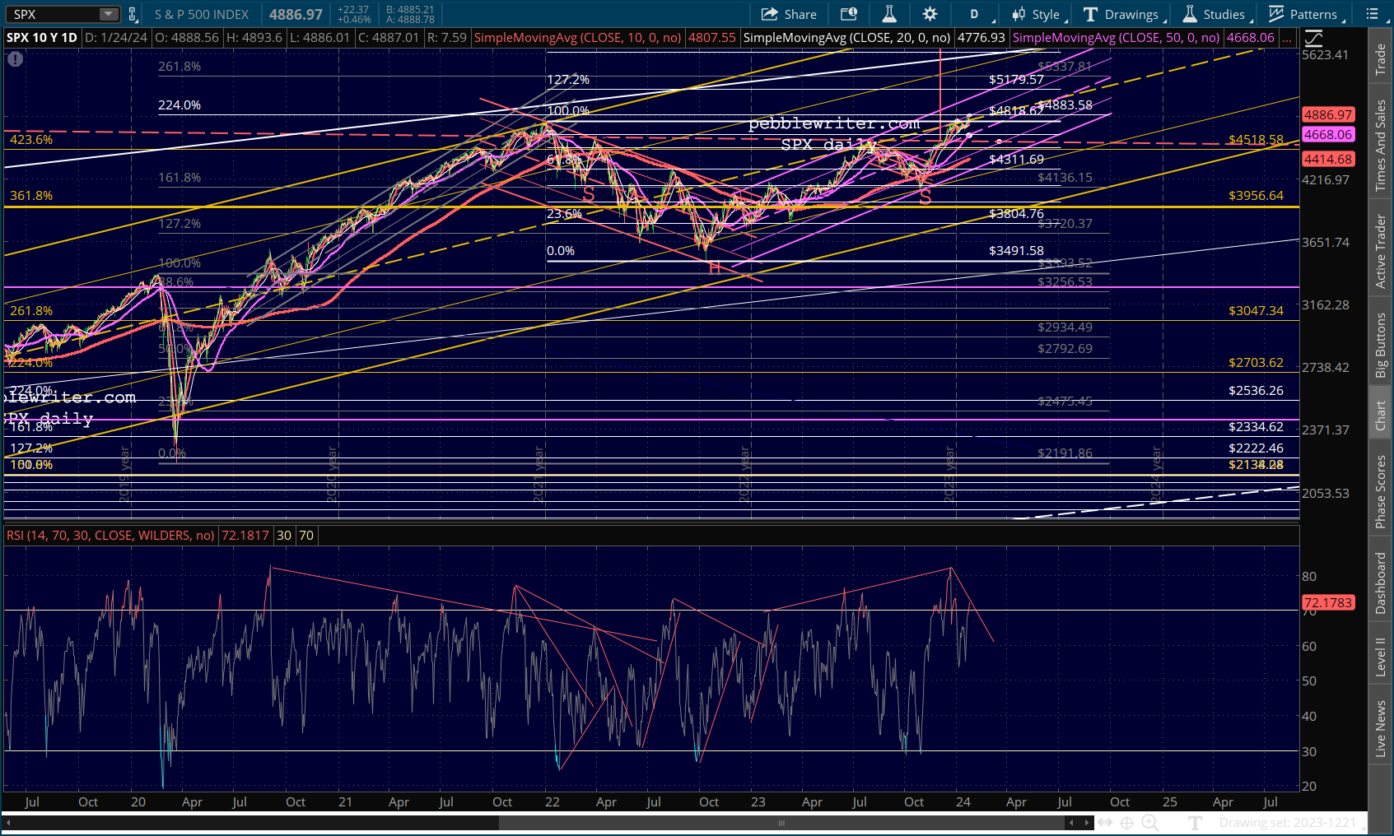Click the zoom in magnifier icon
This screenshot has height=836, width=1394.
(x=1149, y=822)
